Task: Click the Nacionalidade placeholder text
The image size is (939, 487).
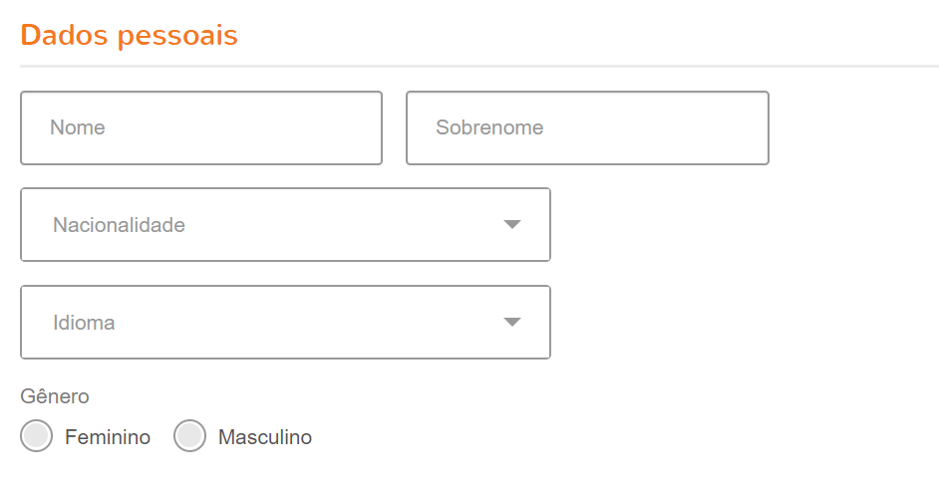Action: (119, 225)
